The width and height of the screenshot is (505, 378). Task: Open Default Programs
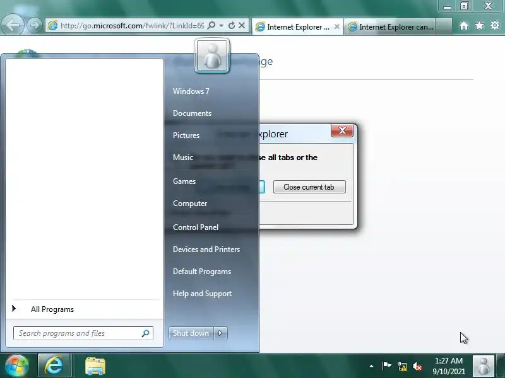(x=202, y=272)
